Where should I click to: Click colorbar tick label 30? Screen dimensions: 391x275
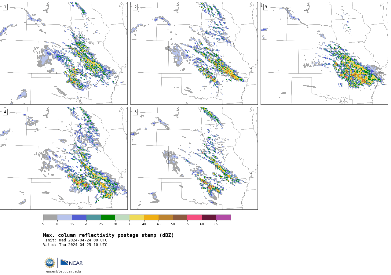pyautogui.click(x=115, y=224)
